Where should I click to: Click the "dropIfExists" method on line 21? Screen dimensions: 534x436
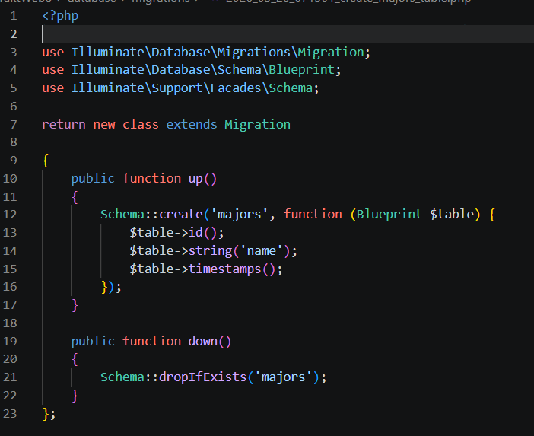click(x=202, y=377)
